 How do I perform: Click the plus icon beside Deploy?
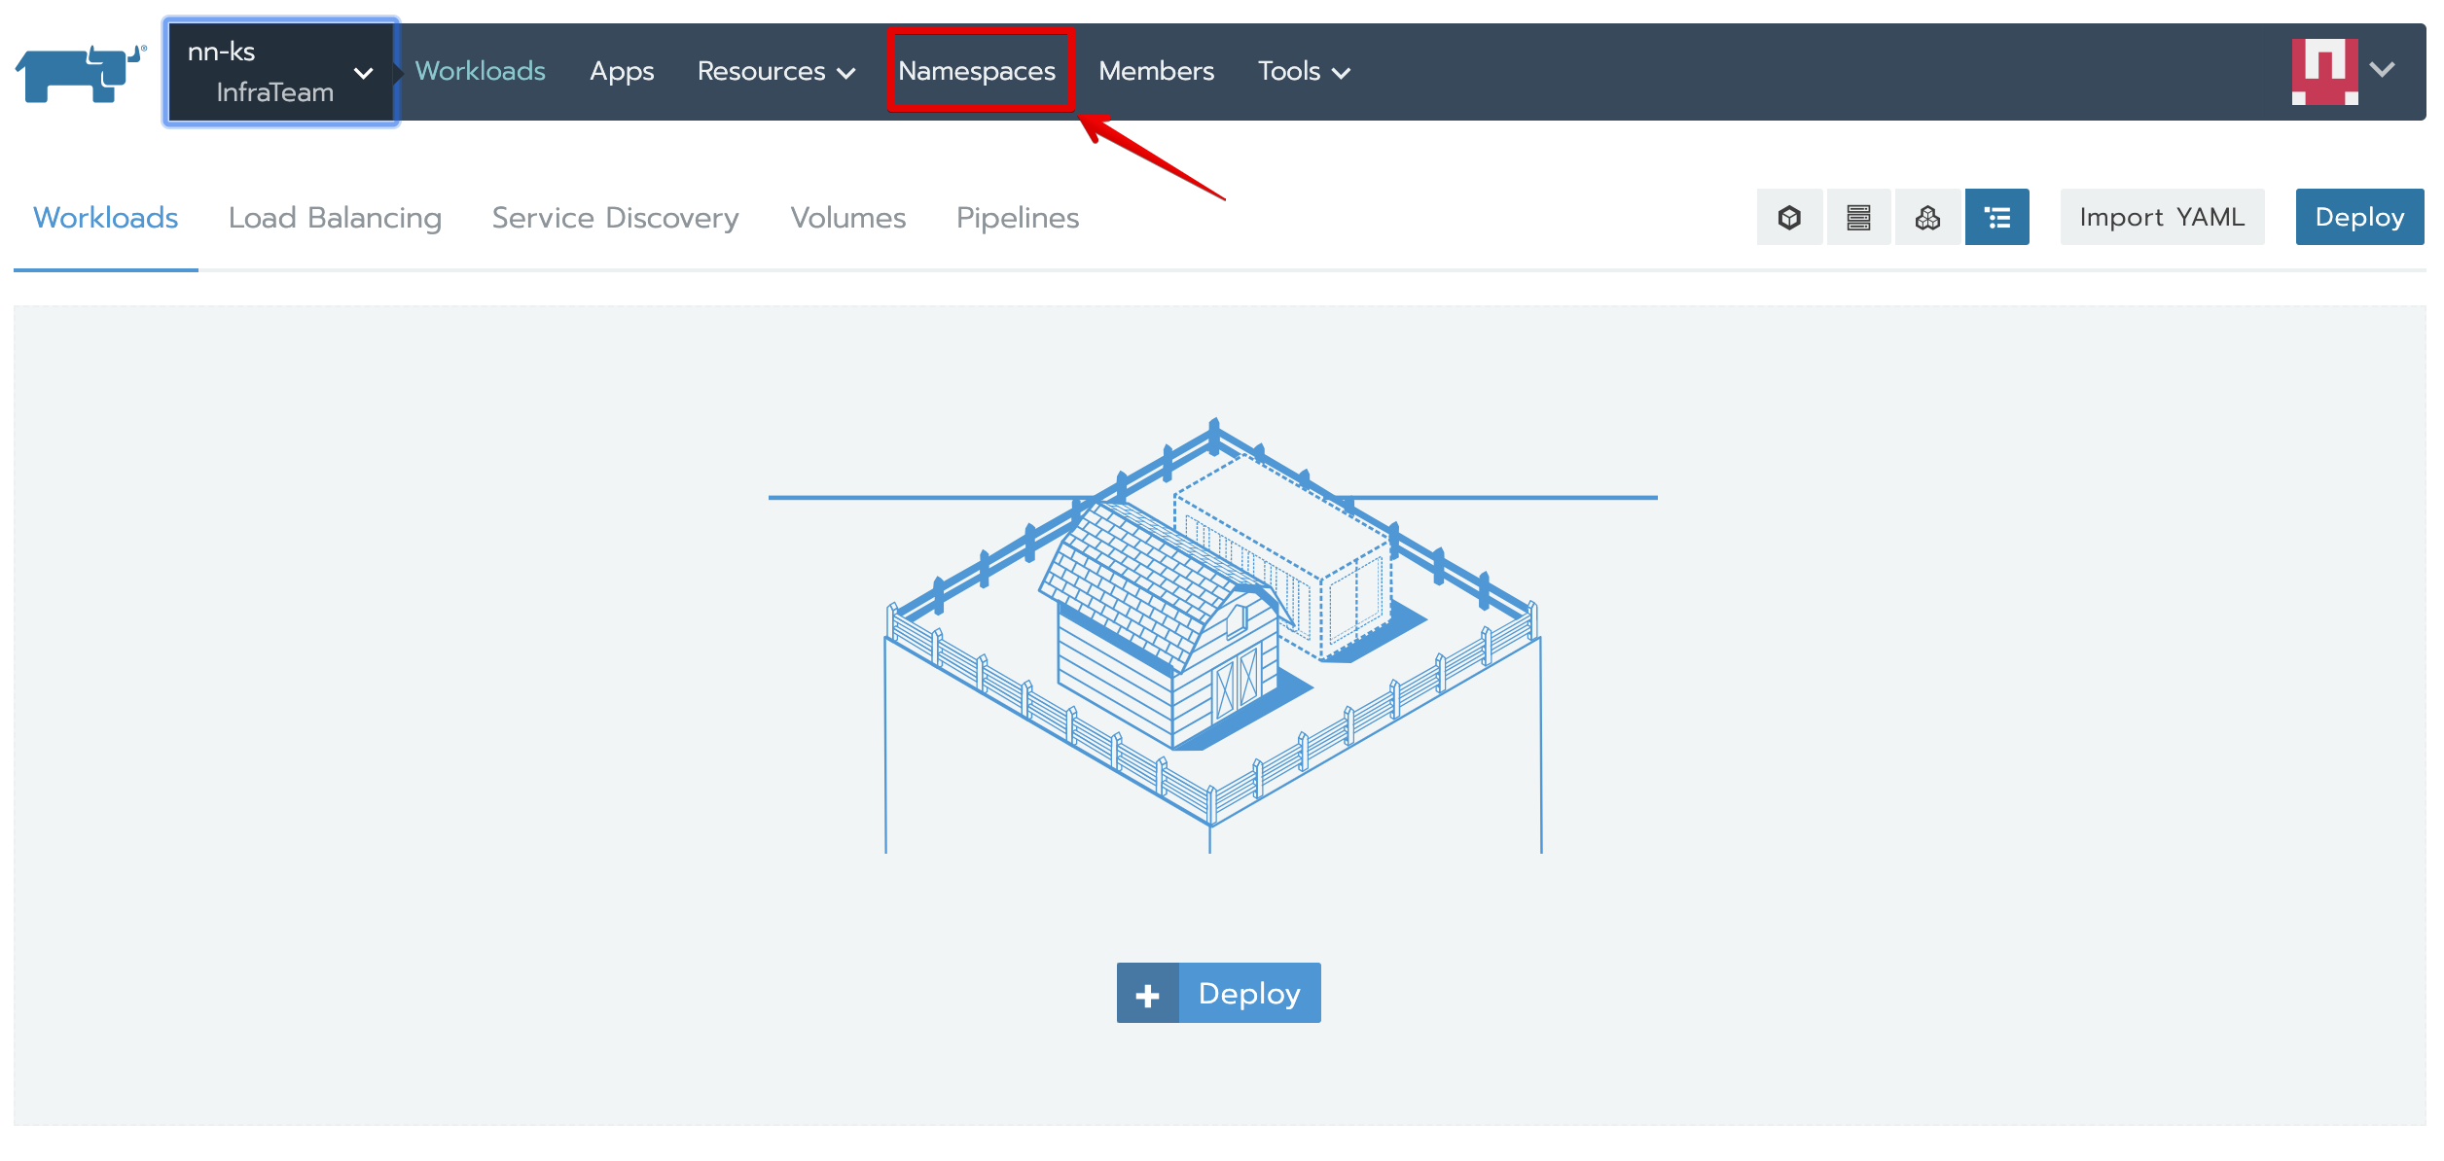coord(1147,994)
